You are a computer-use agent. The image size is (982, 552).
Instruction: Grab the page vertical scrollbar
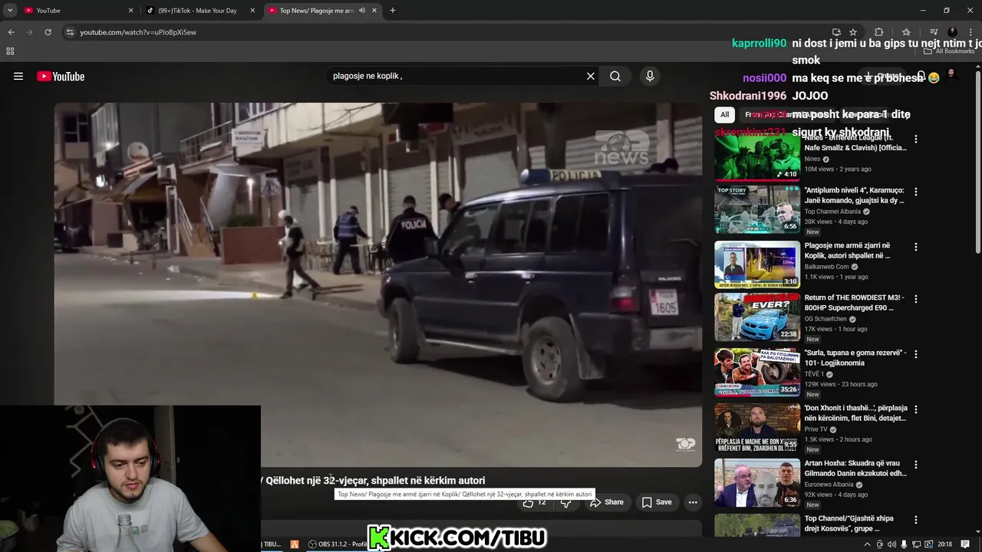pyautogui.click(x=977, y=161)
